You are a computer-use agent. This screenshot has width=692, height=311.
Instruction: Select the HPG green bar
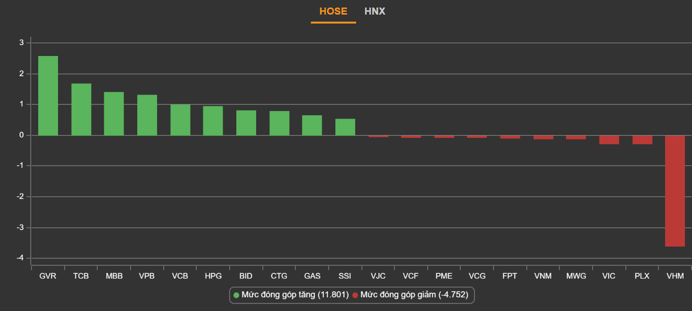pyautogui.click(x=213, y=121)
